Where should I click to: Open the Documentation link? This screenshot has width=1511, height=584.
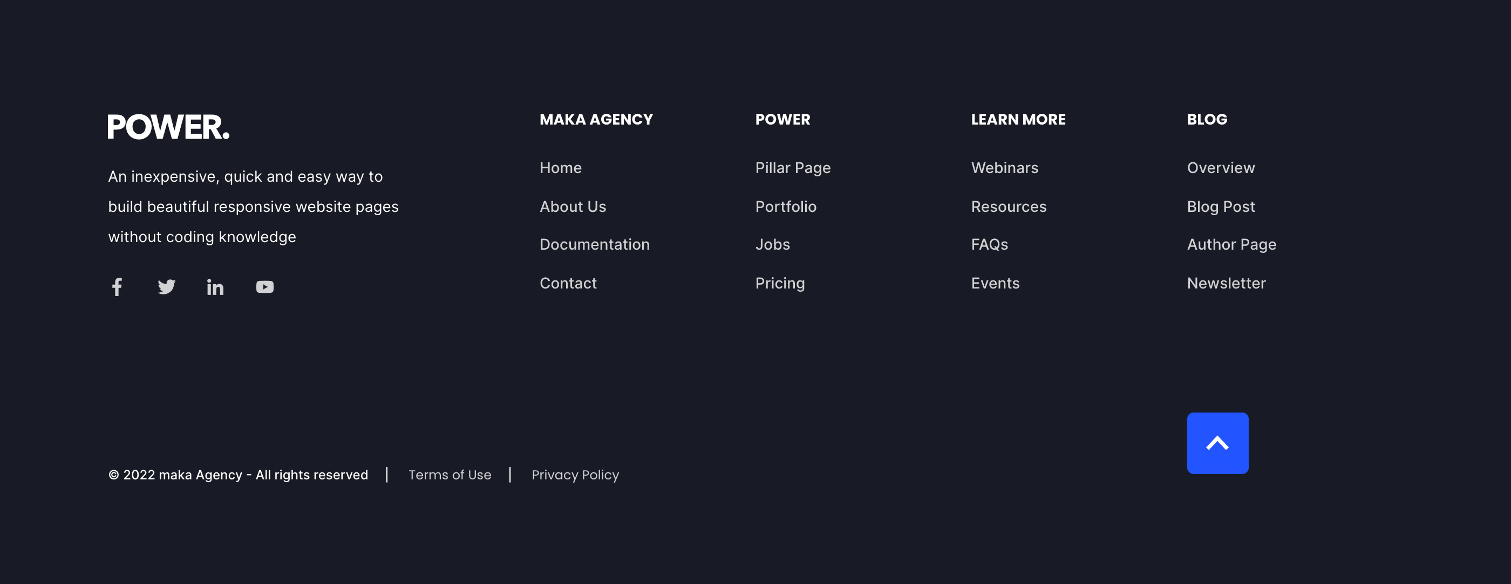click(595, 244)
